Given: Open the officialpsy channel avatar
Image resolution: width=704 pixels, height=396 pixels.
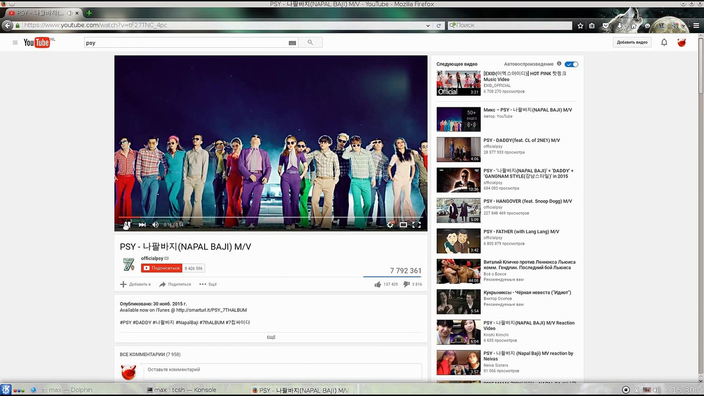Looking at the screenshot, I should pyautogui.click(x=129, y=265).
